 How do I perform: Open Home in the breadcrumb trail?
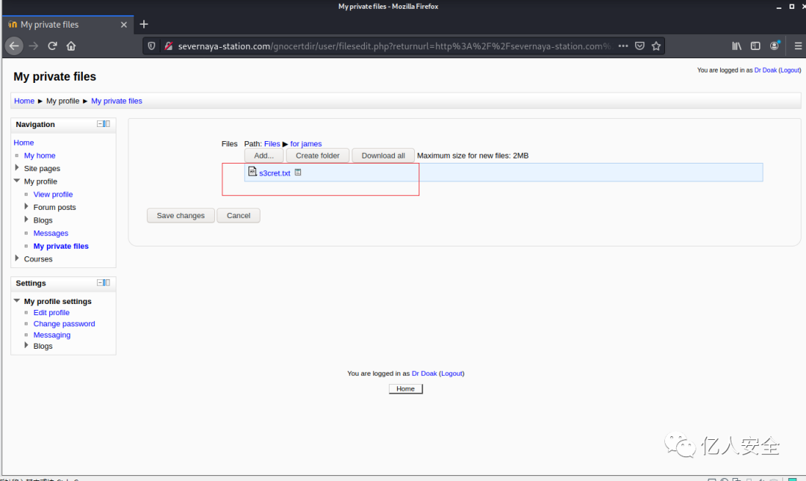tap(24, 101)
